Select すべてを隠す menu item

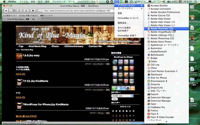pyautogui.click(x=129, y=28)
